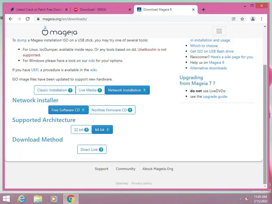This screenshot has width=272, height=204.
Task: Open the wiki link for Windows options
Action: pos(92,61)
